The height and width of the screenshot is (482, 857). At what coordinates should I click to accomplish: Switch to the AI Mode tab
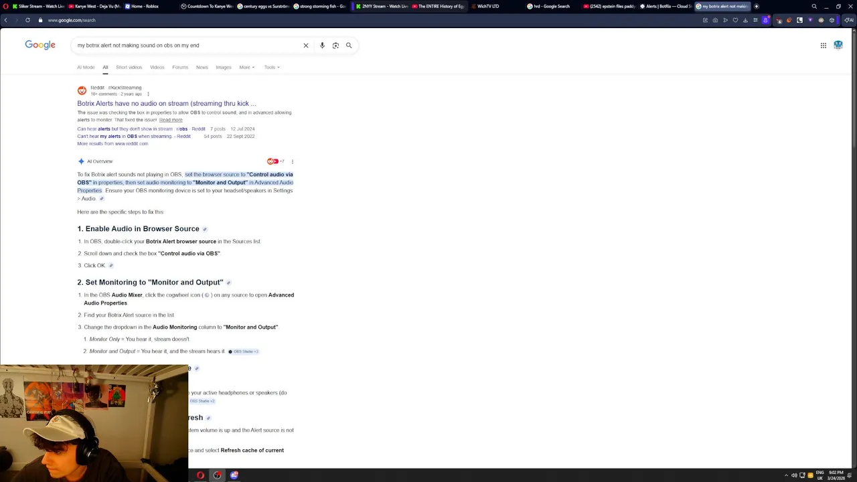pos(86,67)
